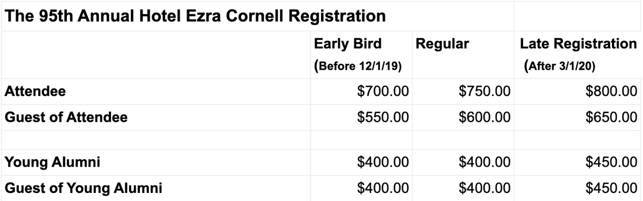Click the $550.00 Guest Early Bird cell
Screen dimensions: 643x201
click(x=362, y=117)
